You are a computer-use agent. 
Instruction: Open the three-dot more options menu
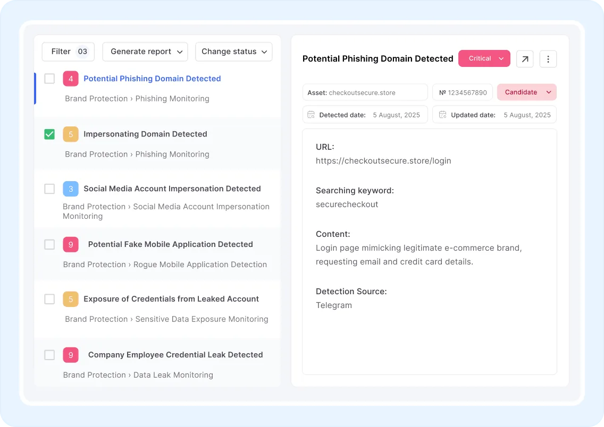(548, 59)
